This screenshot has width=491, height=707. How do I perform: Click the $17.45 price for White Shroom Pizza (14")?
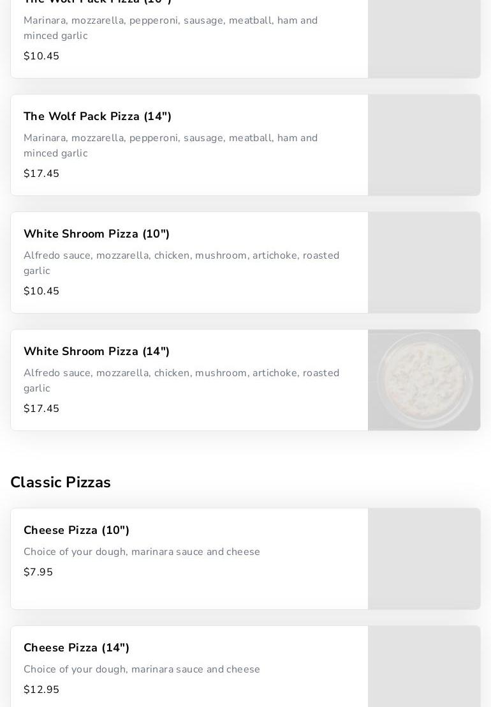[x=41, y=409]
